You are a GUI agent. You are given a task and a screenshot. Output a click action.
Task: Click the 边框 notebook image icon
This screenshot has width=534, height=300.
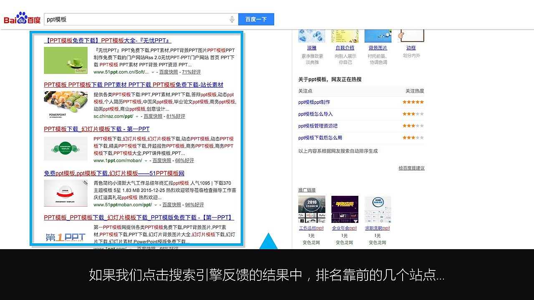[411, 35]
